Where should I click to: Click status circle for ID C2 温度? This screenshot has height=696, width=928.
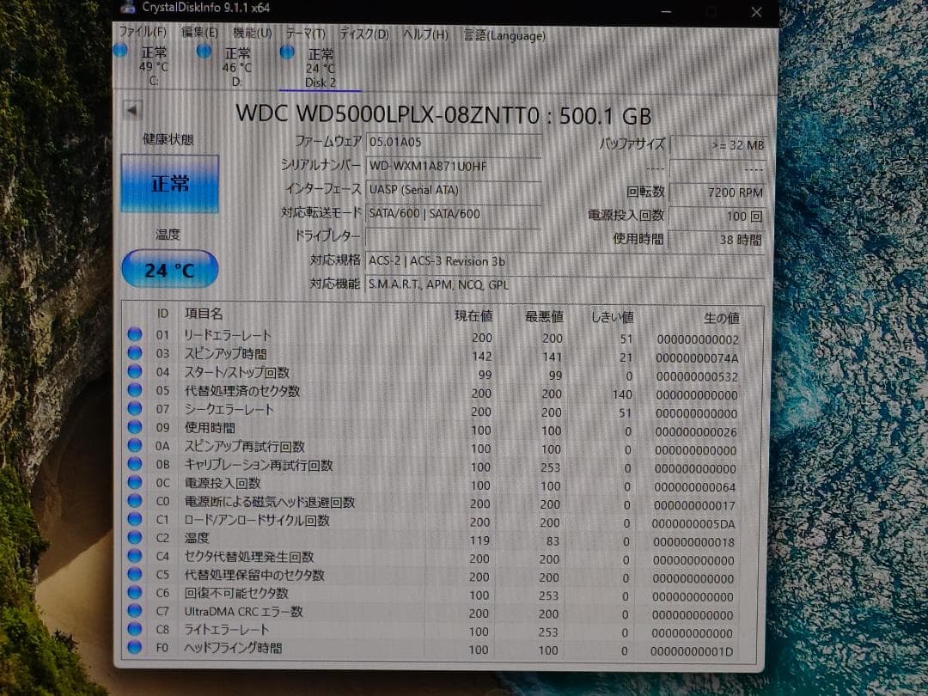pos(135,537)
